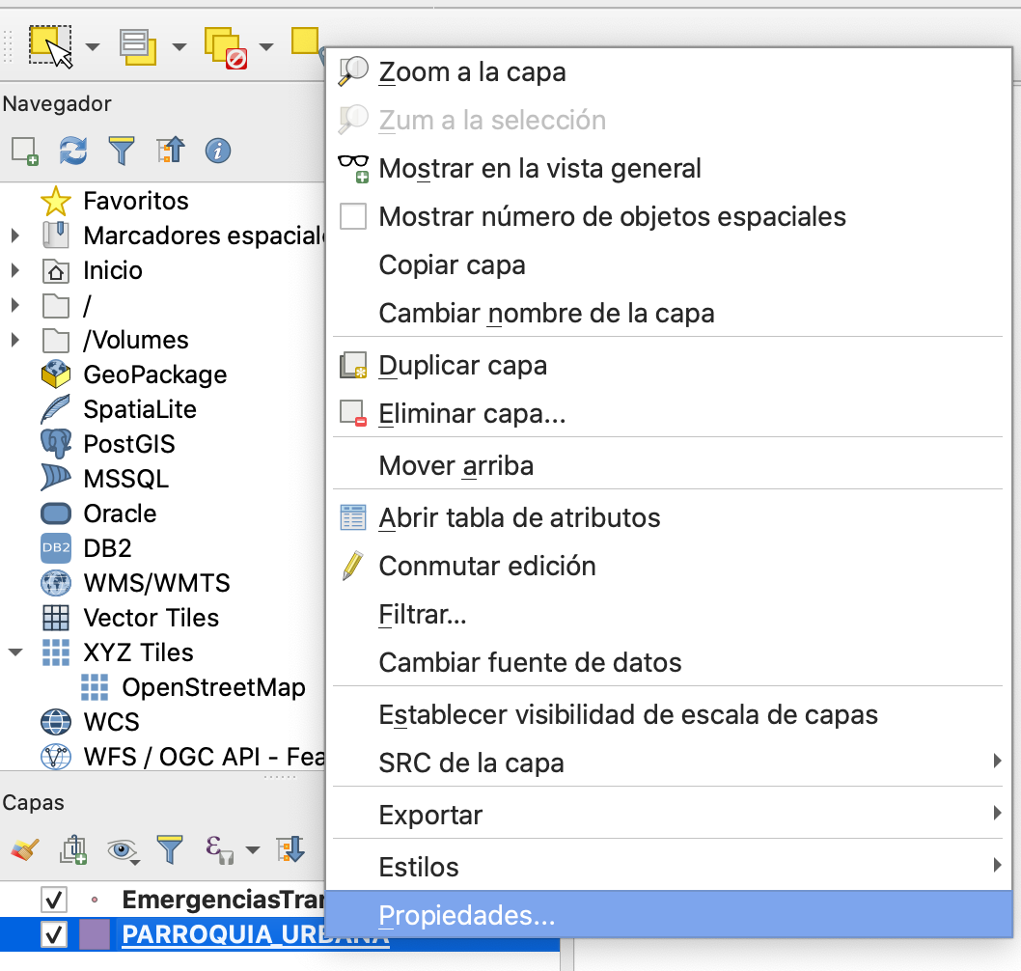Click the add group icon in Capas
Image resolution: width=1021 pixels, height=971 pixels.
(x=73, y=849)
